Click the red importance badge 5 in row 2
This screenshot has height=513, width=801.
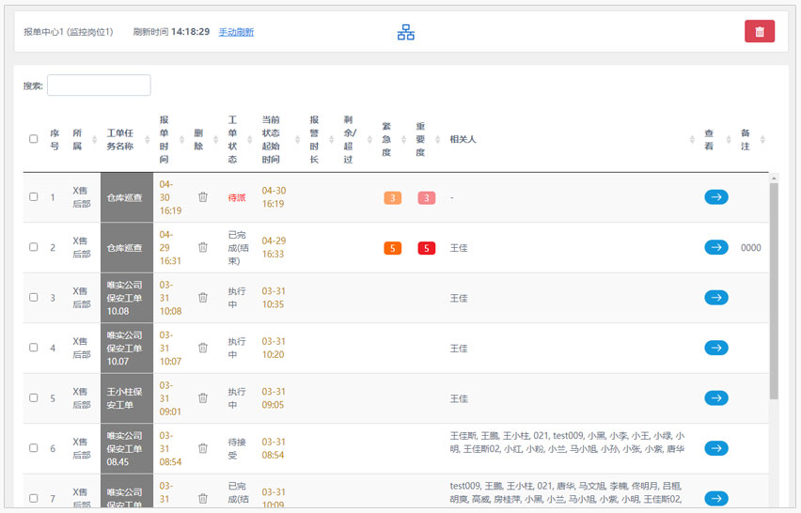426,248
